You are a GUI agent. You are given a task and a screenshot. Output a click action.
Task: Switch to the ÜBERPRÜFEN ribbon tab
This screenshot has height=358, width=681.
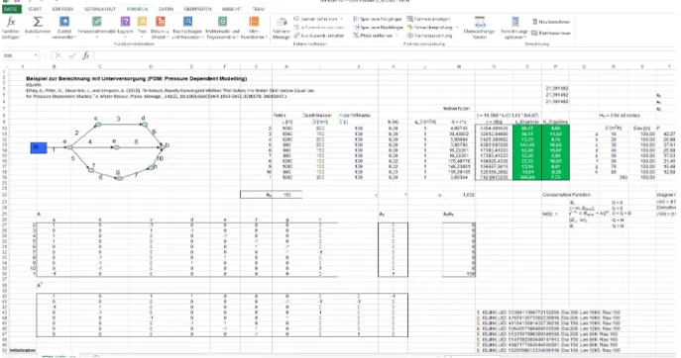197,9
